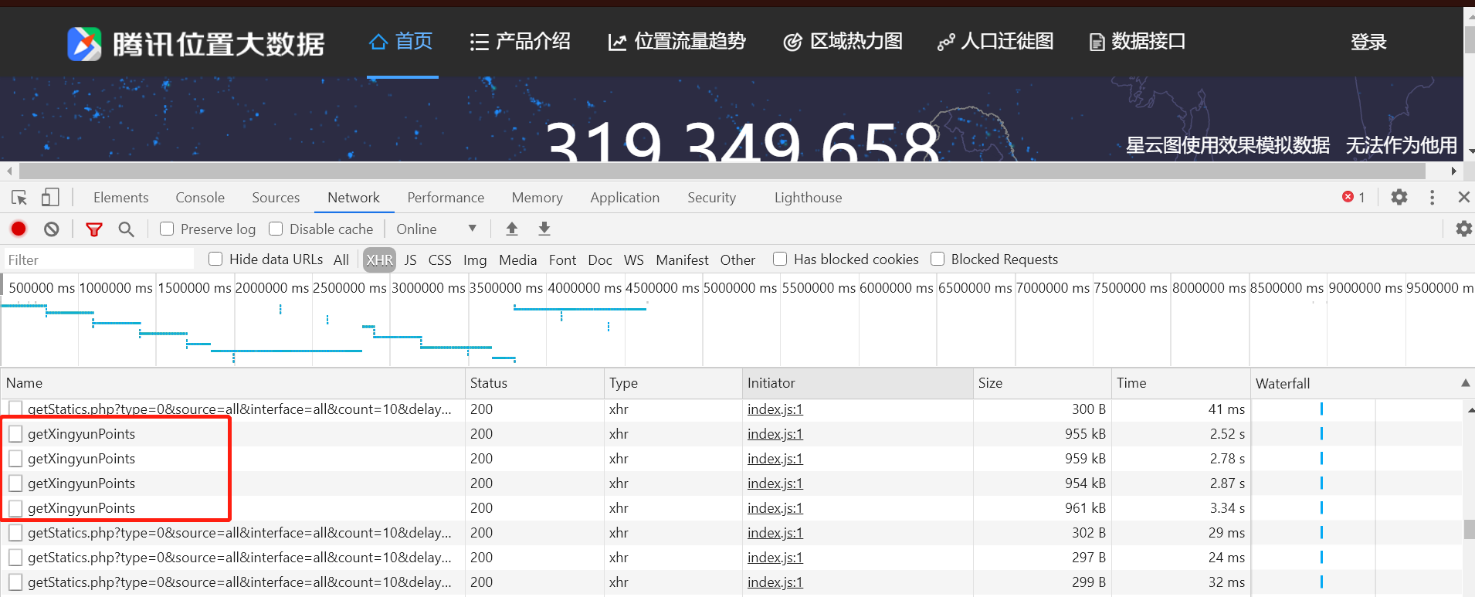
Task: Select the Manifest request type filter
Action: (x=682, y=260)
